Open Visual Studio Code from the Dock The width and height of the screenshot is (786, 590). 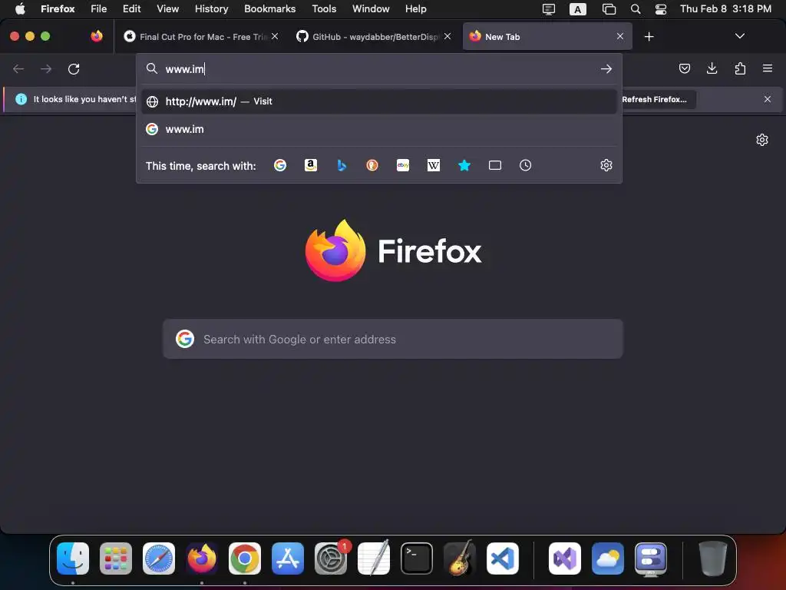click(x=502, y=558)
